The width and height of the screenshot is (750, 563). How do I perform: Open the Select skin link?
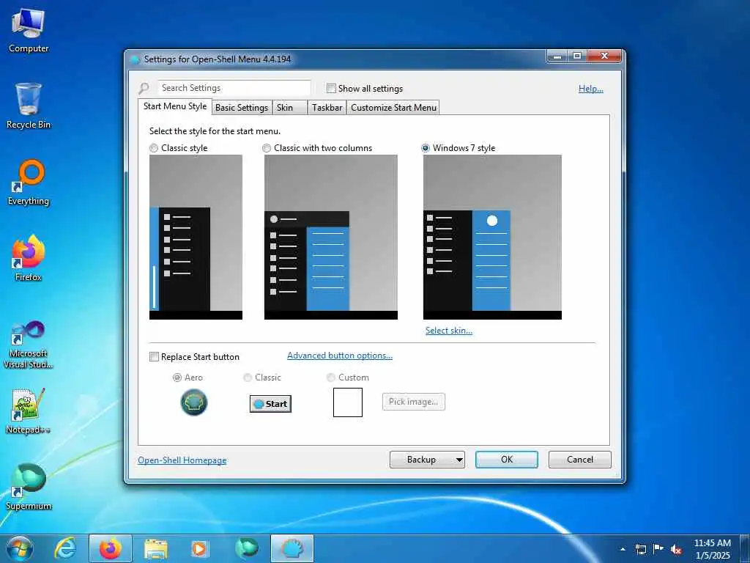point(449,331)
